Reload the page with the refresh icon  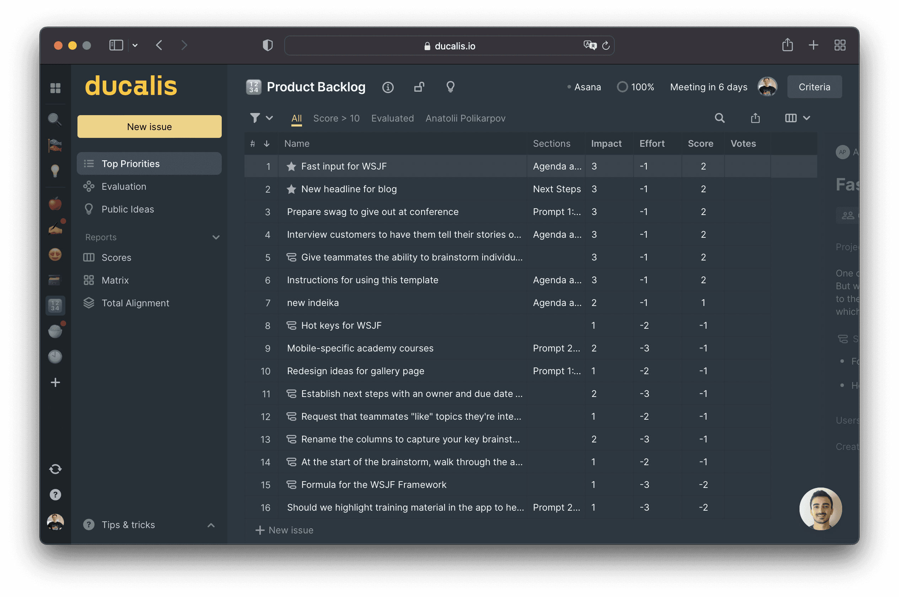coord(605,46)
